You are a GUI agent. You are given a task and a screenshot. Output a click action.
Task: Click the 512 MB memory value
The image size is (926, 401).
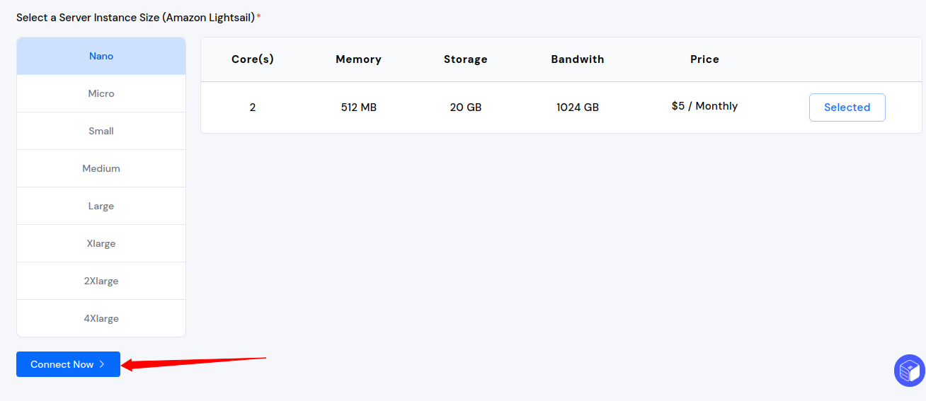(358, 107)
